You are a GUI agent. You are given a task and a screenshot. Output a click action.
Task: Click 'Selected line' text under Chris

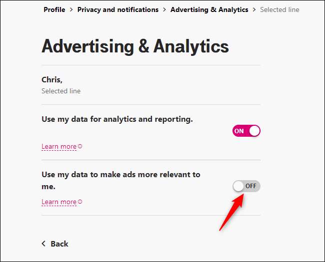point(61,91)
